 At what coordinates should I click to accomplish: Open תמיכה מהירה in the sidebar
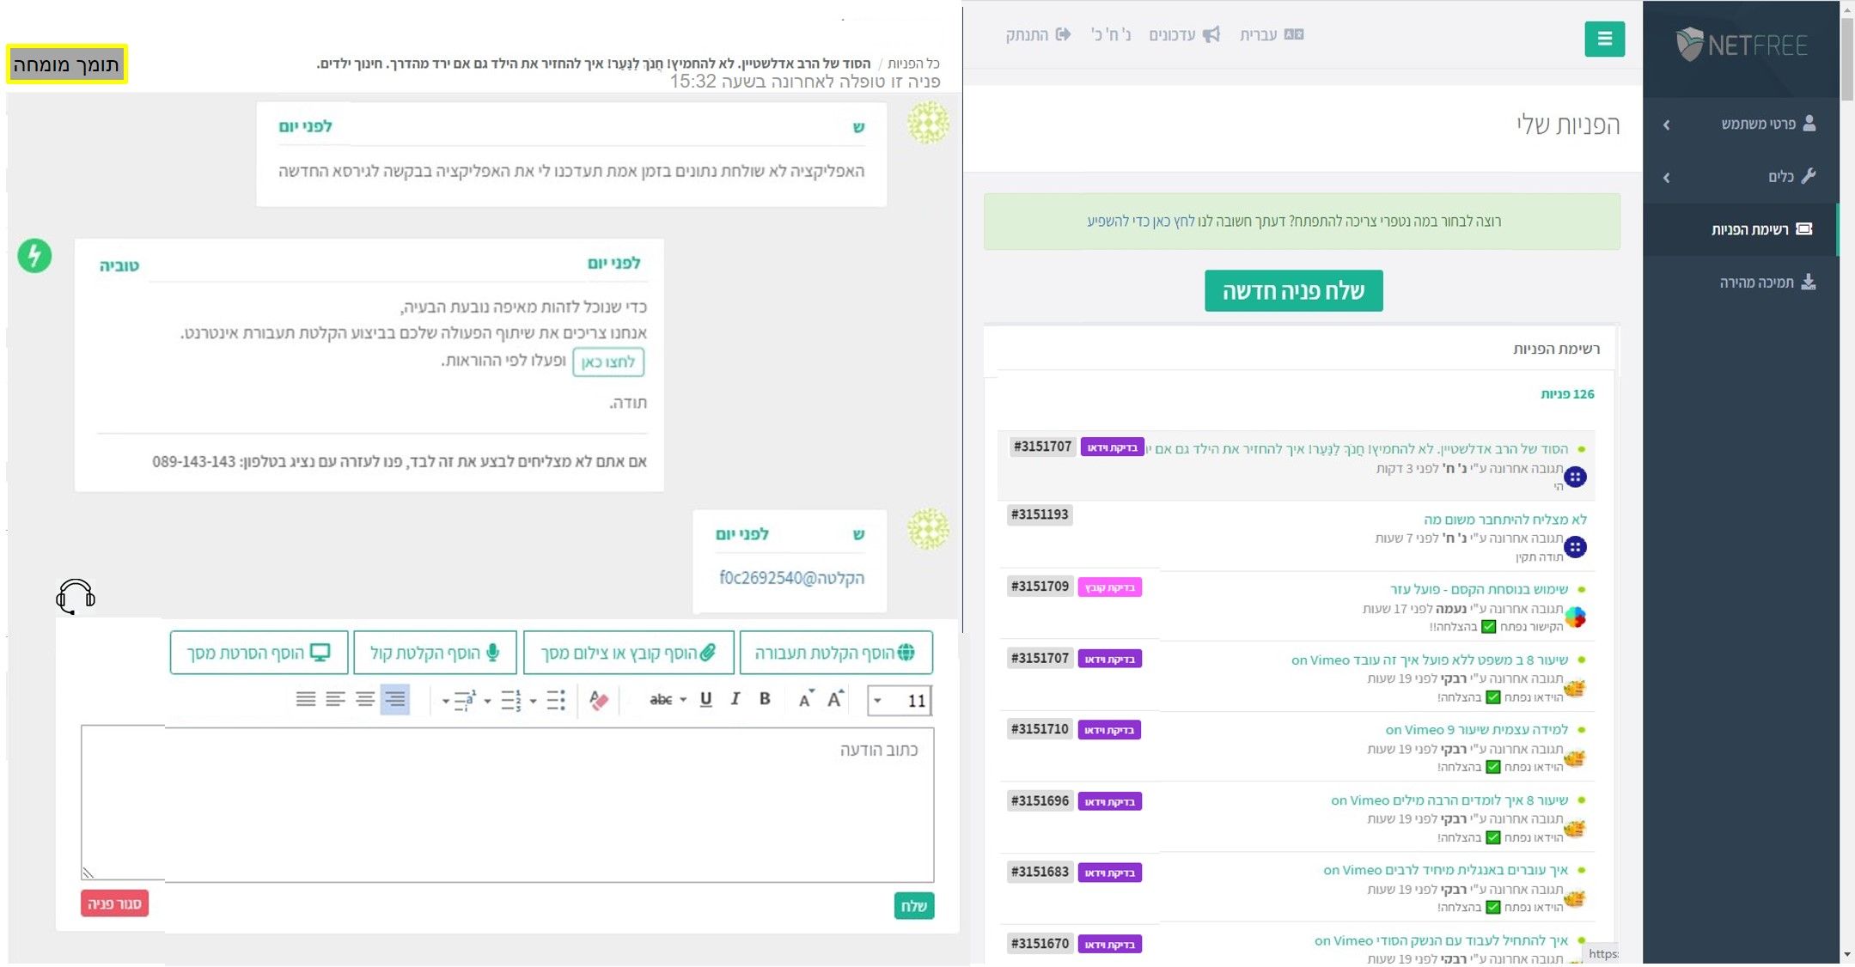[x=1756, y=283]
